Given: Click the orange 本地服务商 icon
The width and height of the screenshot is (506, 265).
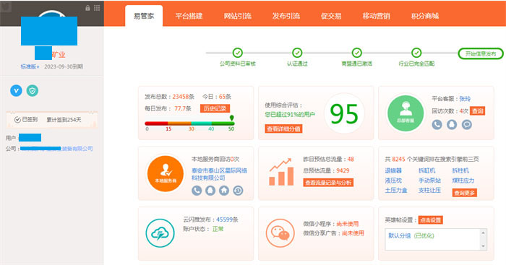Looking at the screenshot, I should [x=166, y=174].
